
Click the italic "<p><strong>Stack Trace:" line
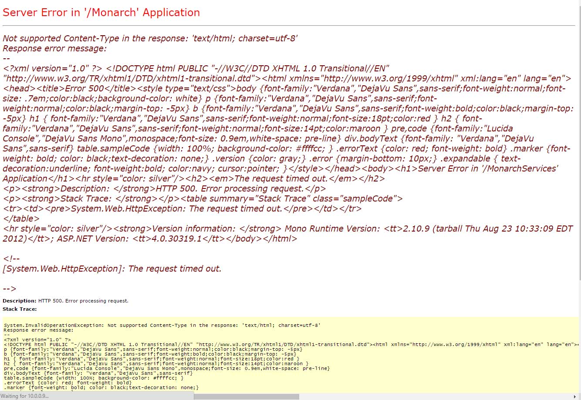tap(203, 198)
